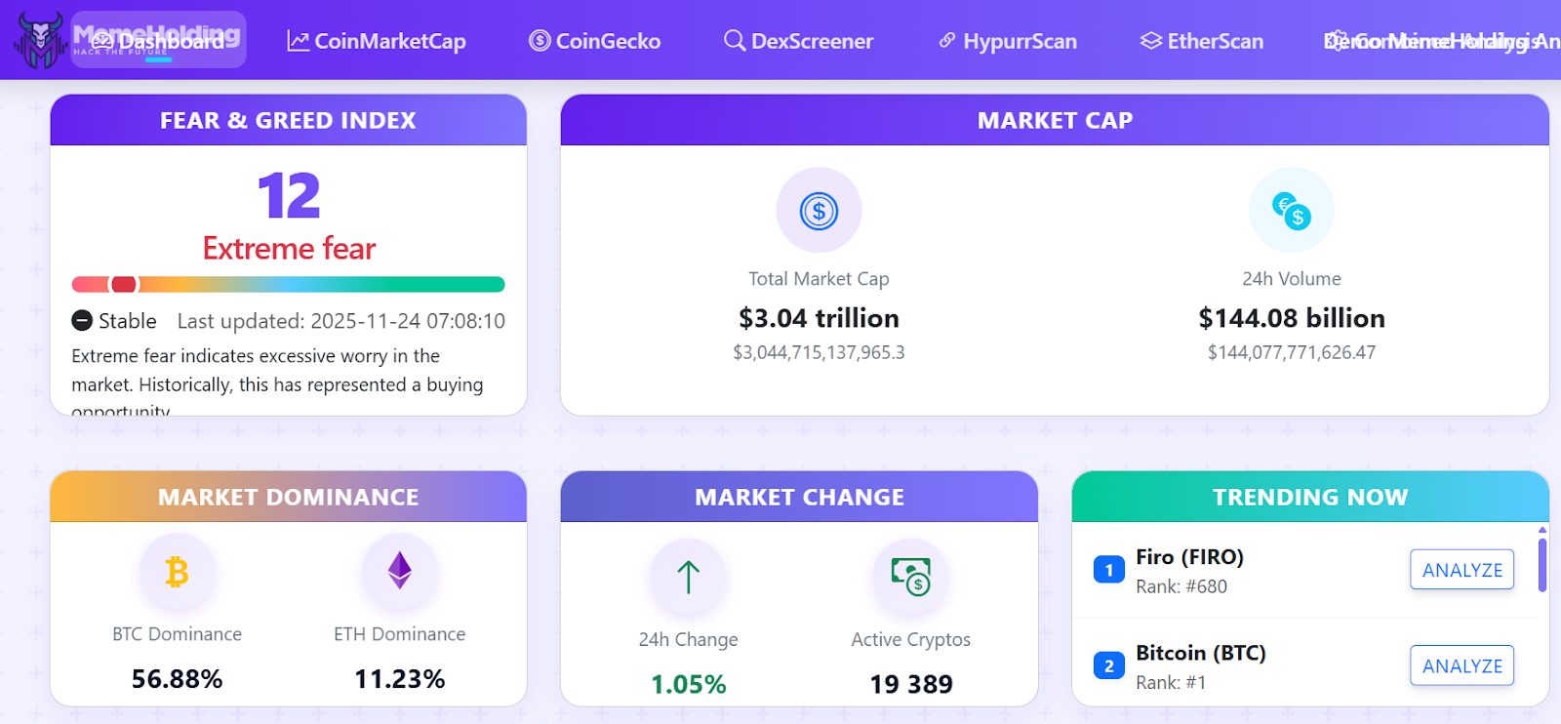Click the Active Cryptos cash icon
The image size is (1561, 724).
click(x=911, y=577)
